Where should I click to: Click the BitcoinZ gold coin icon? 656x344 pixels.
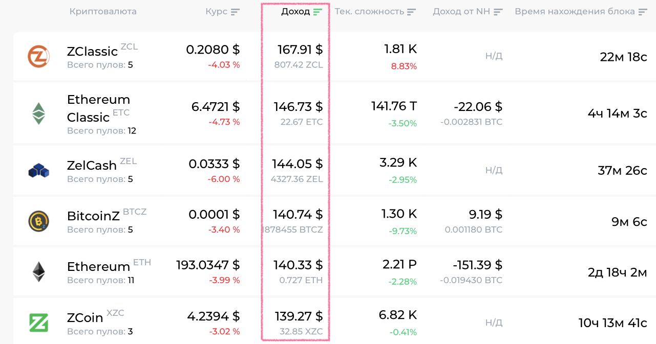38,221
